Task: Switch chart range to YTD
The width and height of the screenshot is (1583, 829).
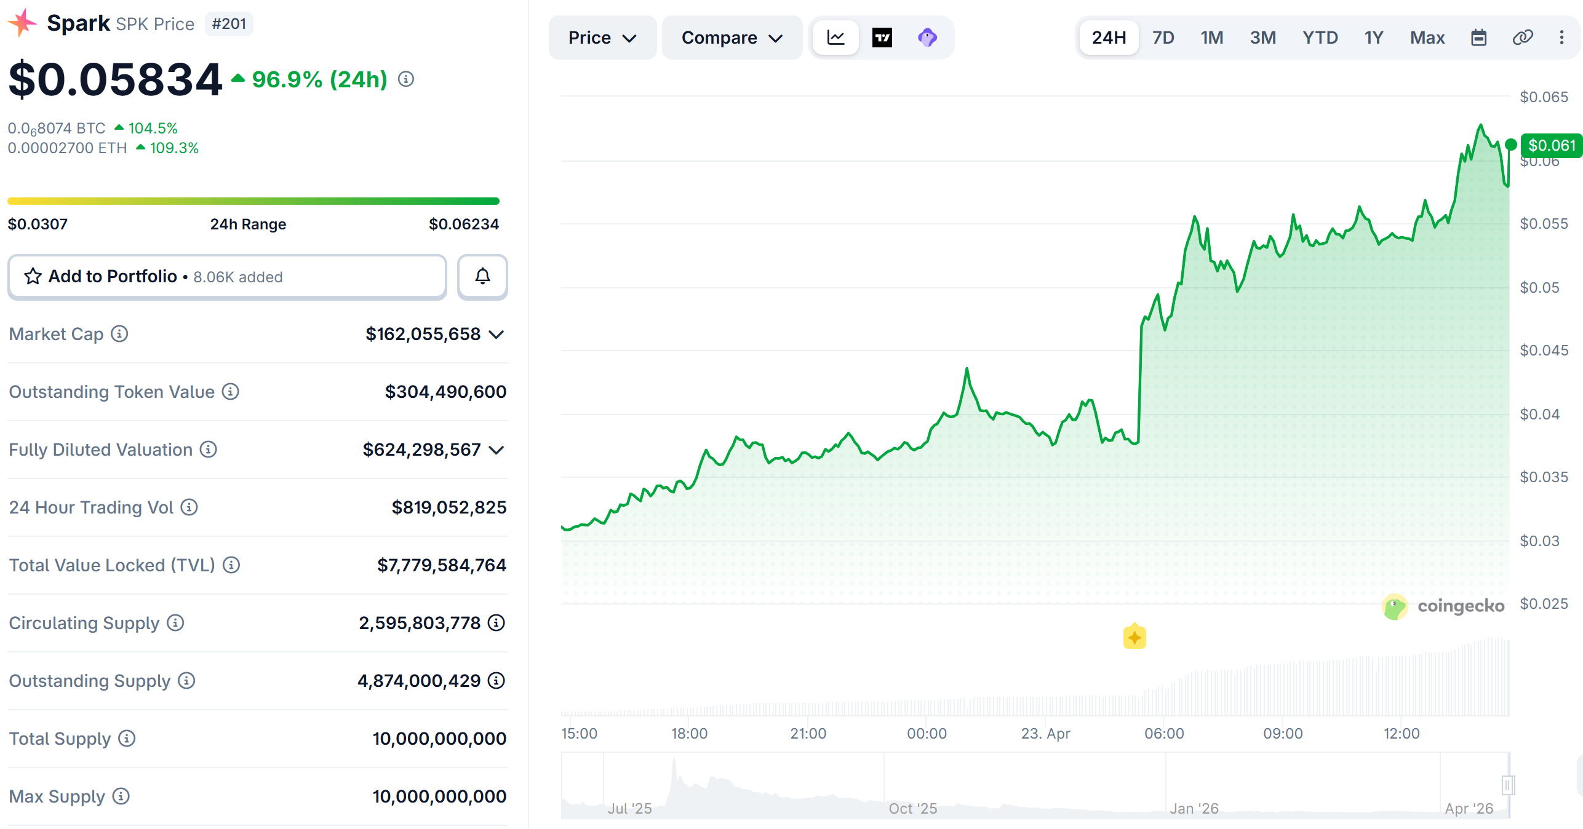Action: 1320,38
